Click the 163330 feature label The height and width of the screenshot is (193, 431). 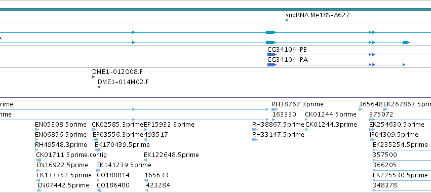284,114
